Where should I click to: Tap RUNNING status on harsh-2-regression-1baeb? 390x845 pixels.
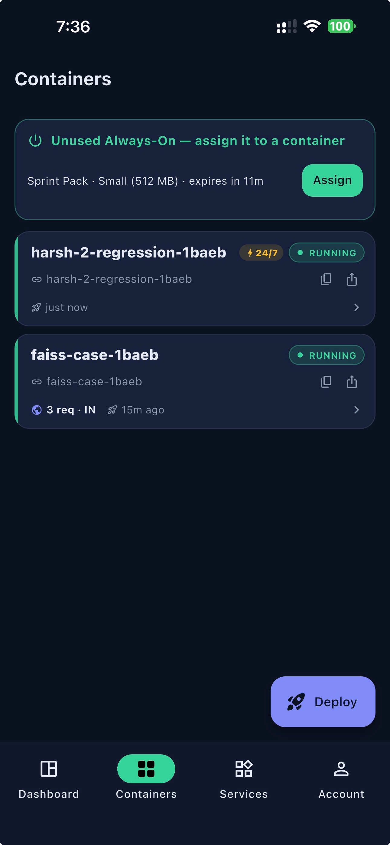pyautogui.click(x=326, y=253)
